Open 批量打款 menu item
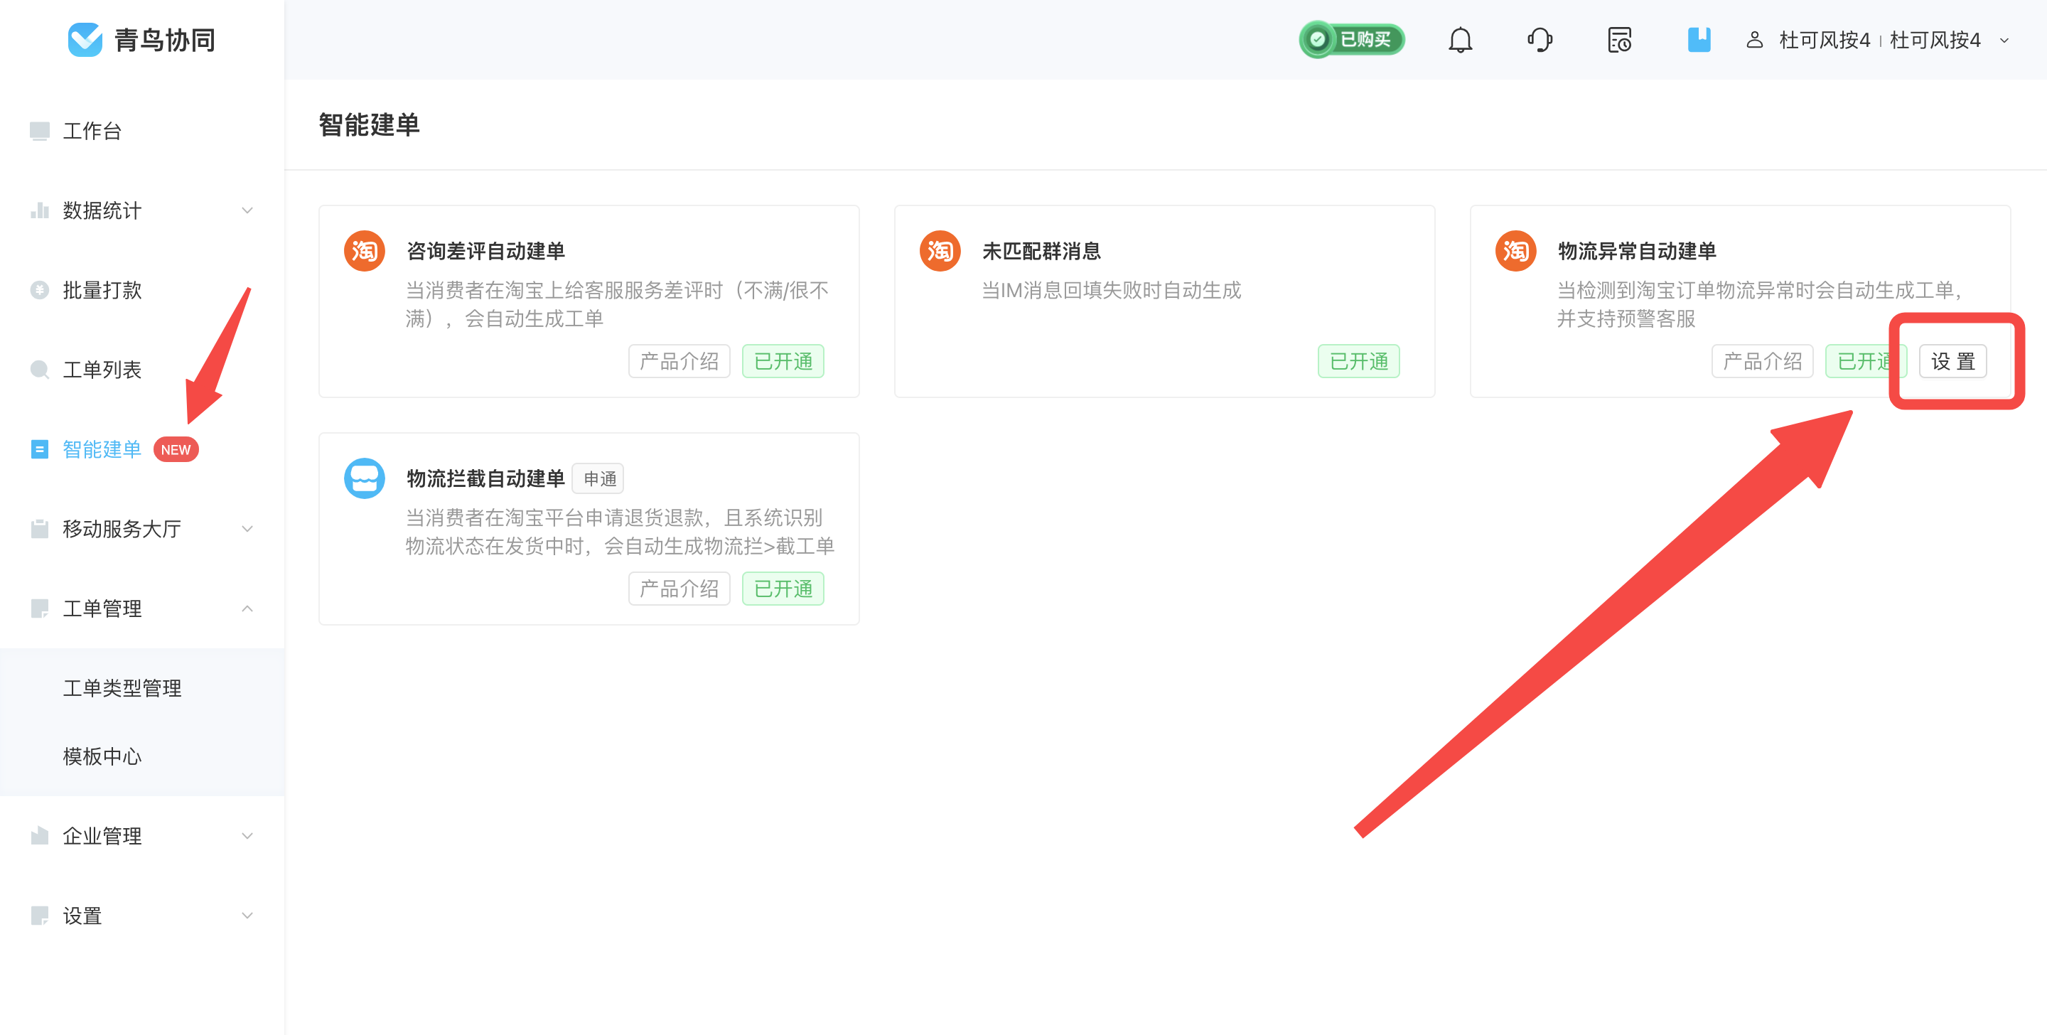 tap(142, 290)
